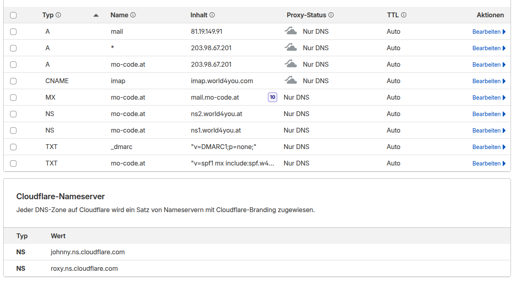Click the cloud icon for imap CNAME record
The width and height of the screenshot is (519, 284).
[x=291, y=81]
